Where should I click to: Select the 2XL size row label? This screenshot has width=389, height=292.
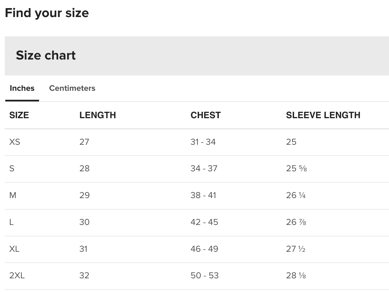[17, 276]
